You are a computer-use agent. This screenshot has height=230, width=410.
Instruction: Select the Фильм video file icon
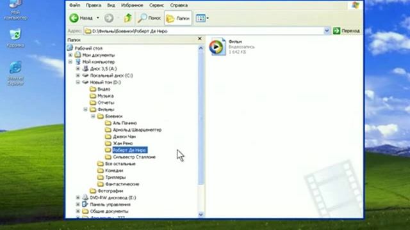pyautogui.click(x=217, y=47)
